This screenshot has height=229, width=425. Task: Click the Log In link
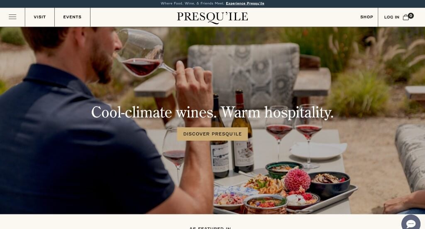click(392, 17)
